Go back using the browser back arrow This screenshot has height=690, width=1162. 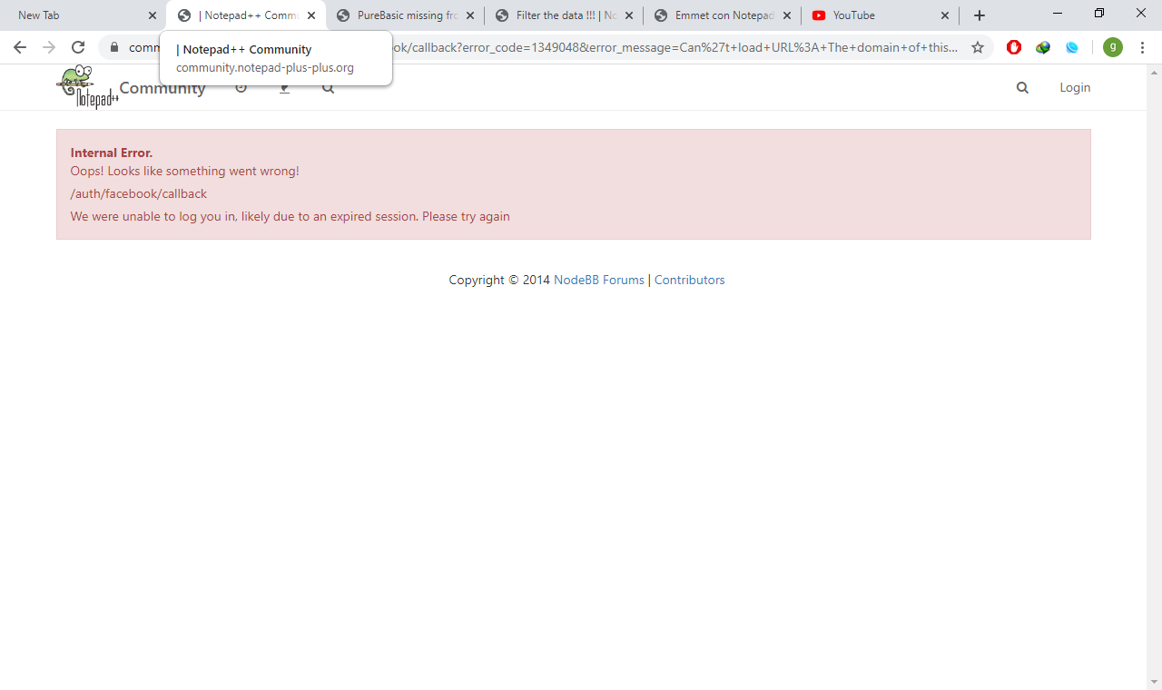20,47
